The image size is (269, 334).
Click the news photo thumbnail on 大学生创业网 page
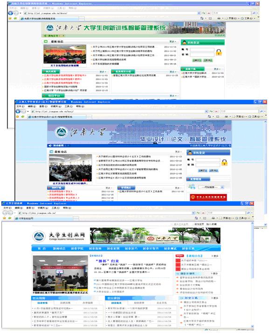(60, 274)
